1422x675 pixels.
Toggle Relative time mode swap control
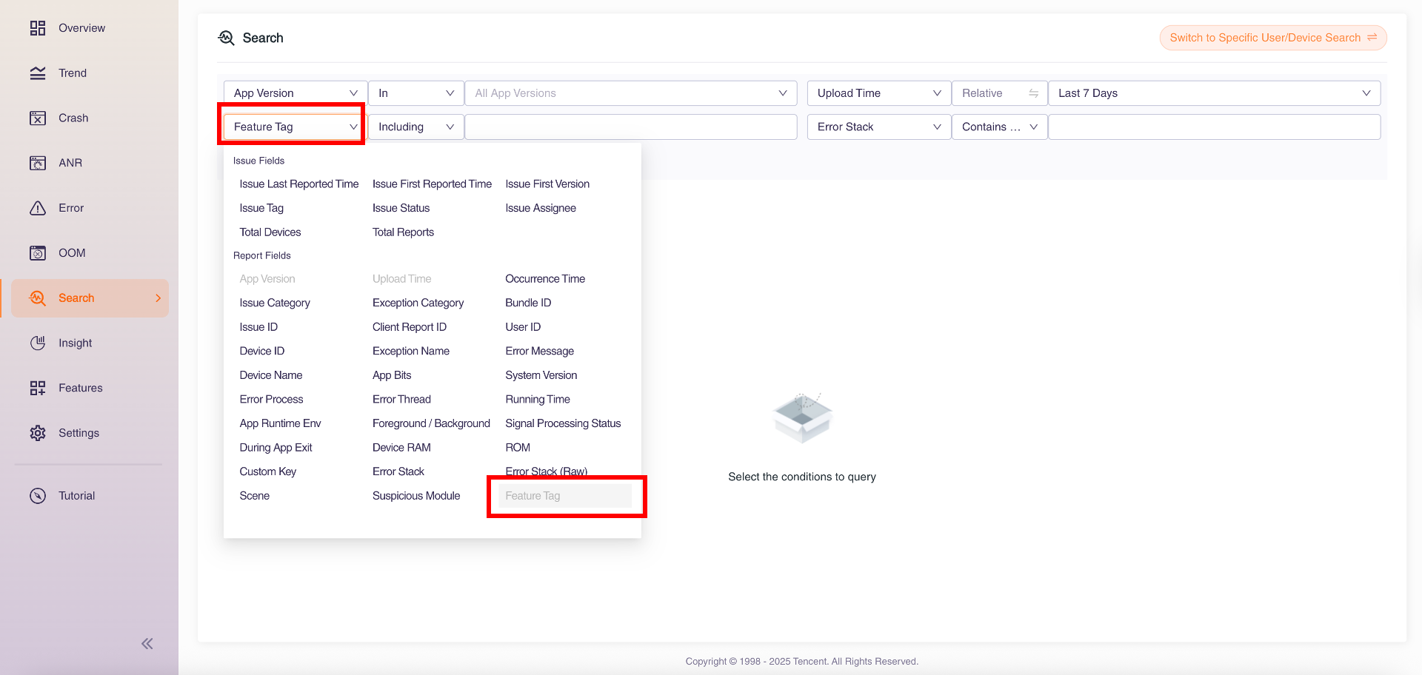pyautogui.click(x=1033, y=93)
